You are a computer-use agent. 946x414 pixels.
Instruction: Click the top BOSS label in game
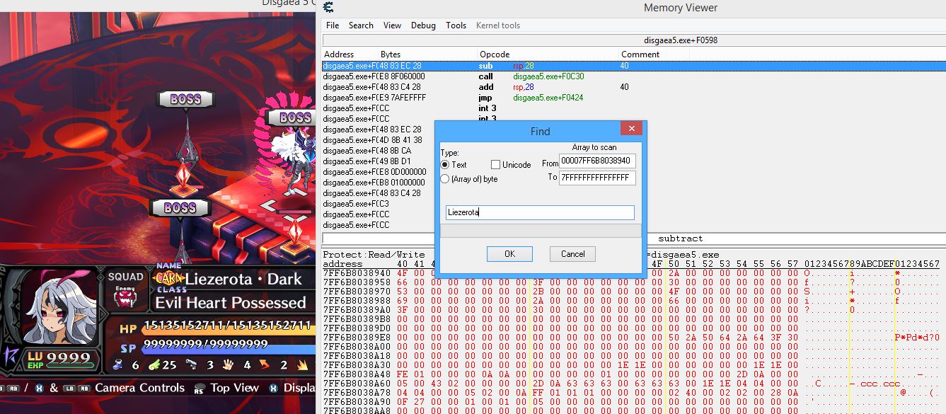click(185, 100)
